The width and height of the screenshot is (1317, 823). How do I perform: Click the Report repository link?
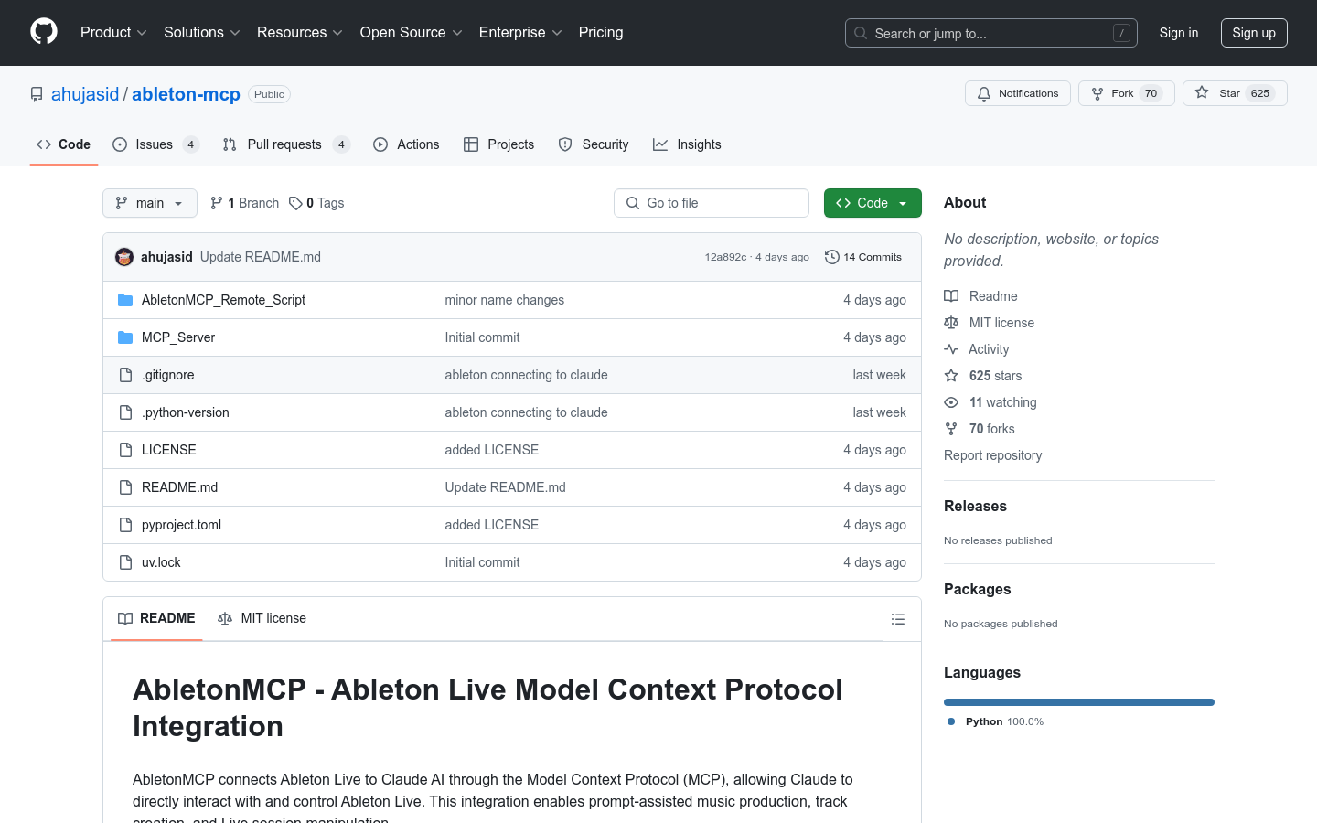click(992, 455)
